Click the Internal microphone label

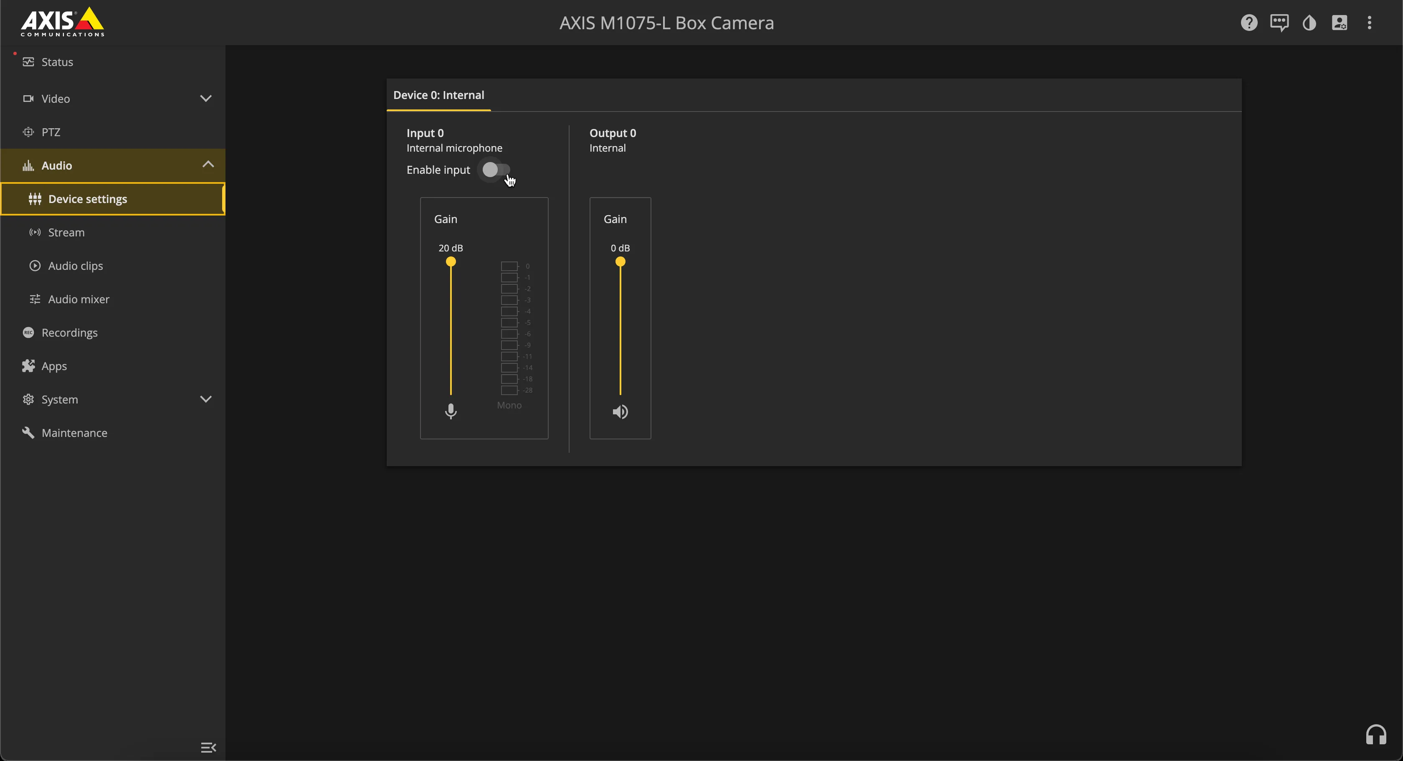(454, 148)
